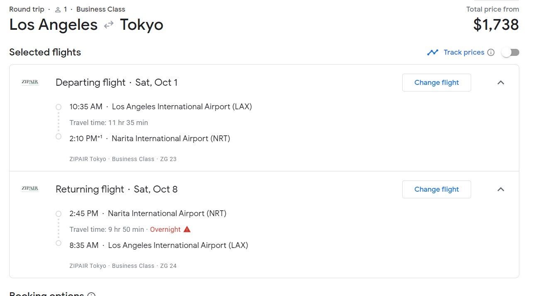
Task: Enable the Track prices toggle switch
Action: pos(510,52)
